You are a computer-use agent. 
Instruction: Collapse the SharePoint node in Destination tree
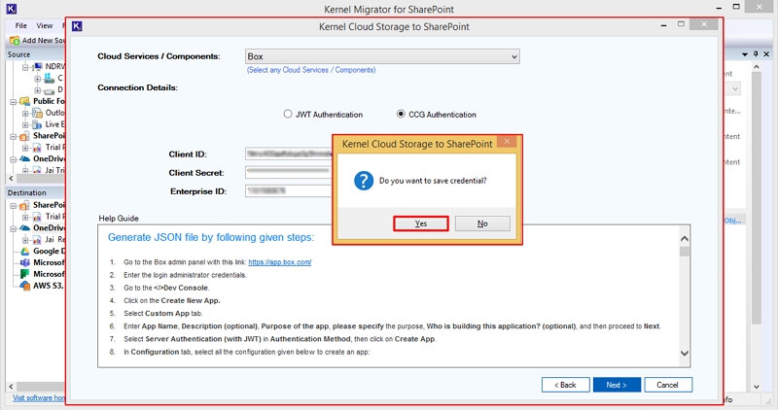[14, 205]
